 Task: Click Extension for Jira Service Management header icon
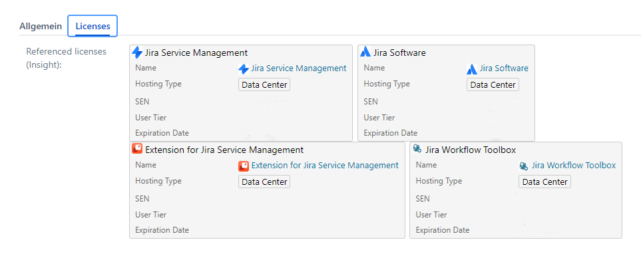tap(137, 148)
